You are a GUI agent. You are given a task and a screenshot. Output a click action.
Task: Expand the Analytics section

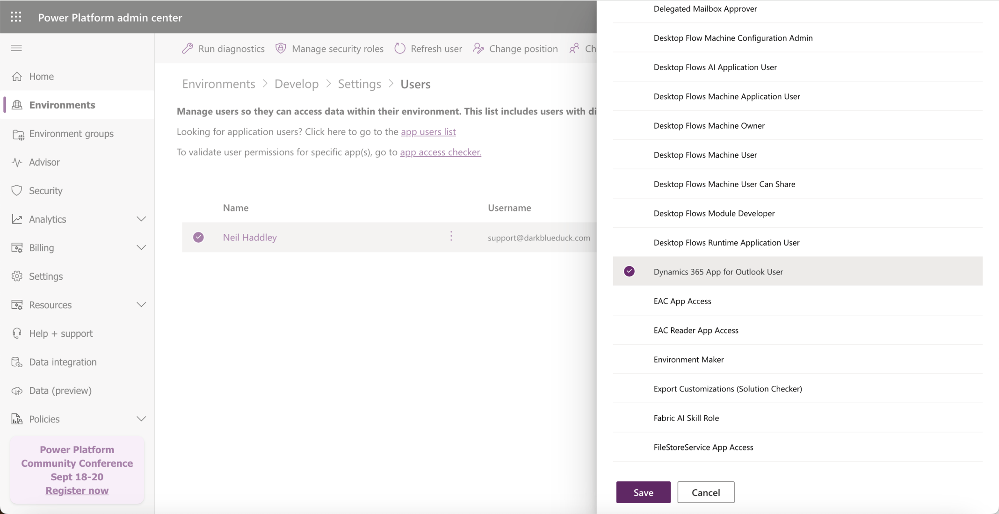(142, 219)
